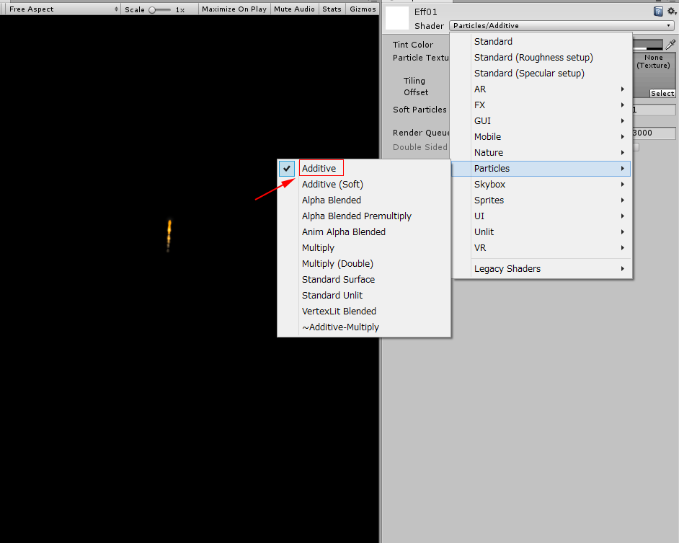
Task: Expand the FX shader submenu
Action: pos(541,105)
